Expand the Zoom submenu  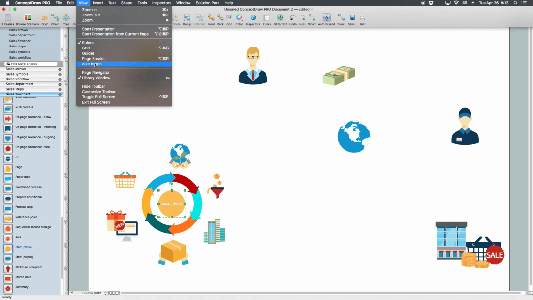(x=124, y=20)
